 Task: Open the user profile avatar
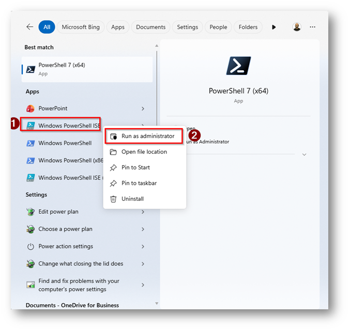tap(297, 27)
